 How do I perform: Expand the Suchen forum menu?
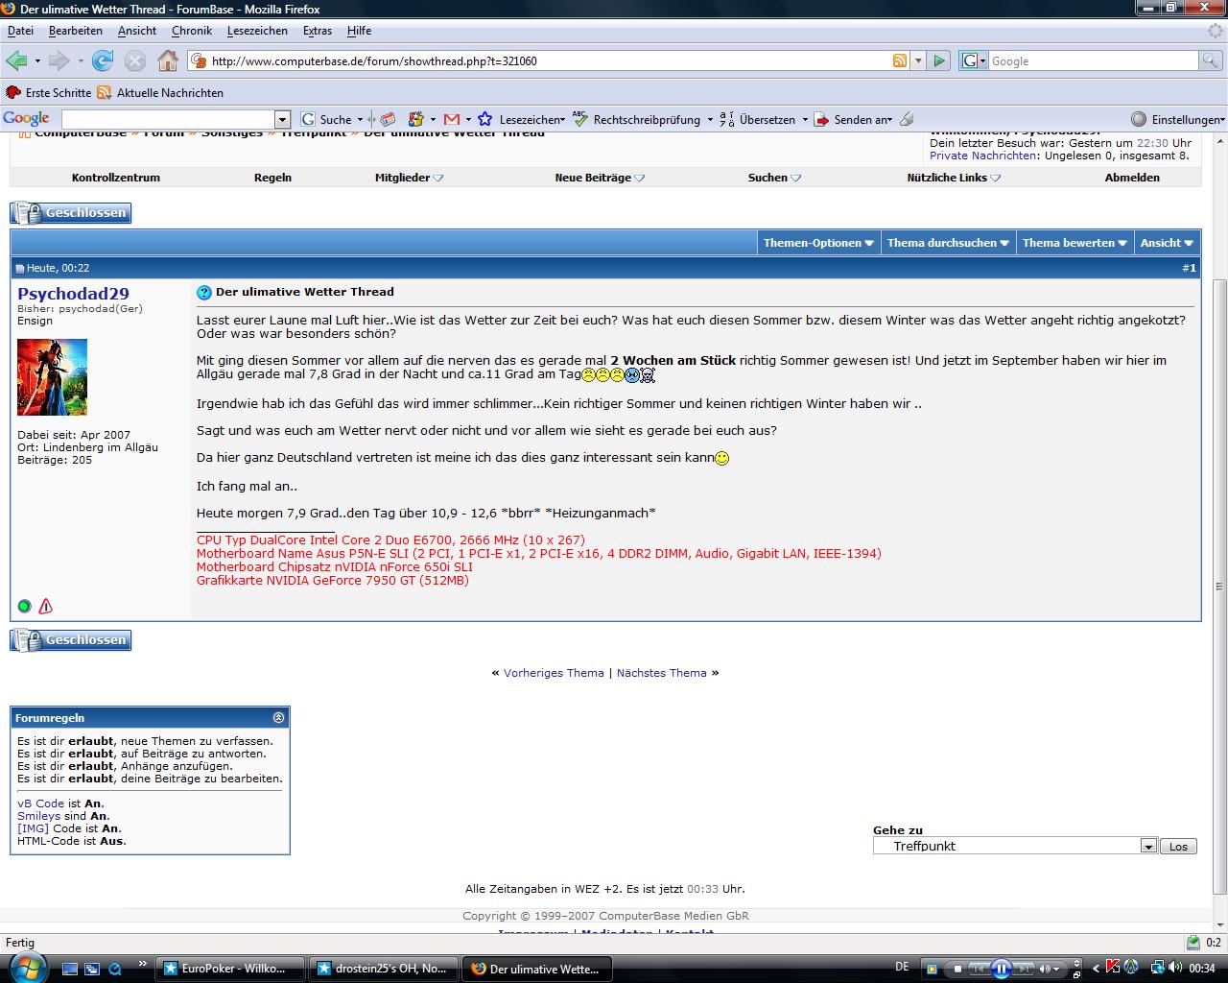point(774,178)
